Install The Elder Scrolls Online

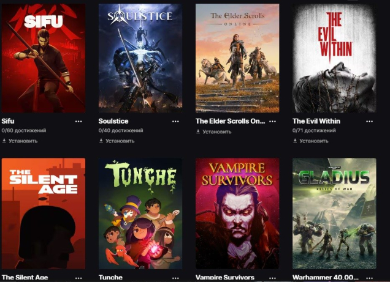pos(214,132)
